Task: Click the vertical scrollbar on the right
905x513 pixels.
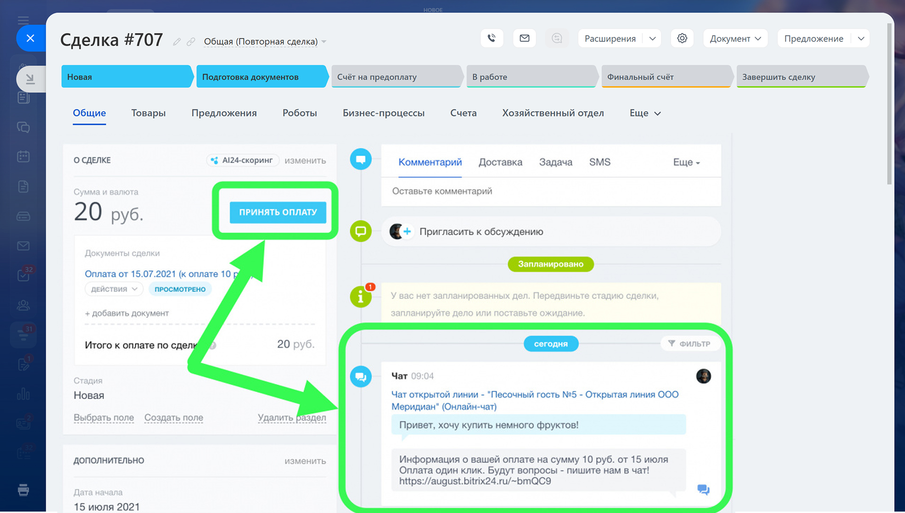Action: pos(889,104)
